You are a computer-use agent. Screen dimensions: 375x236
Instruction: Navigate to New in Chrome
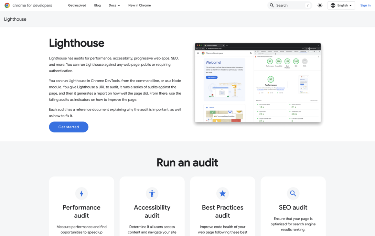139,5
